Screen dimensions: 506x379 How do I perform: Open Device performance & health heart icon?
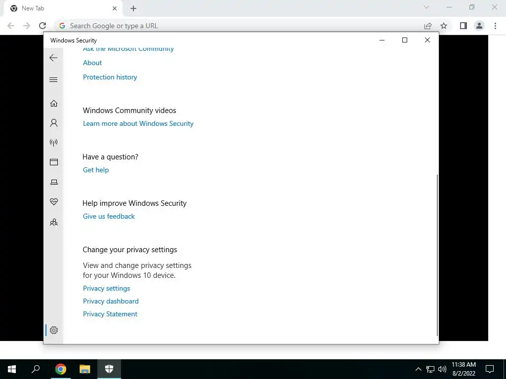pos(54,202)
